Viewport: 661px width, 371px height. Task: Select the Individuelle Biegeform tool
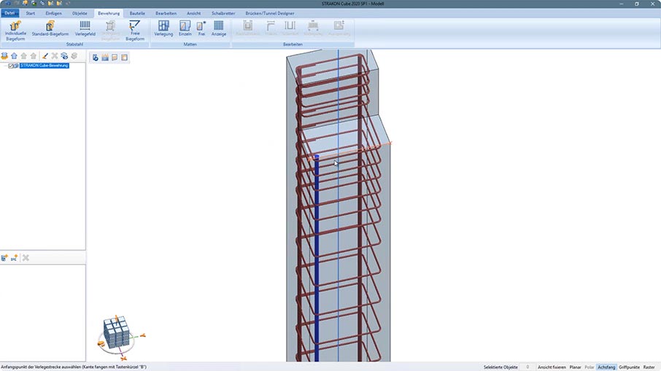tap(15, 31)
